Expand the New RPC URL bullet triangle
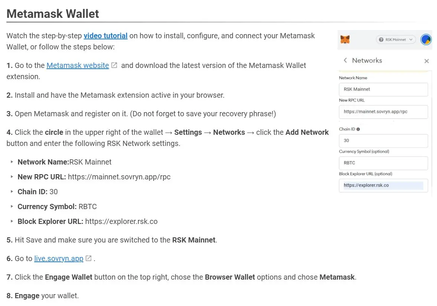This screenshot has height=306, width=437. (12, 176)
